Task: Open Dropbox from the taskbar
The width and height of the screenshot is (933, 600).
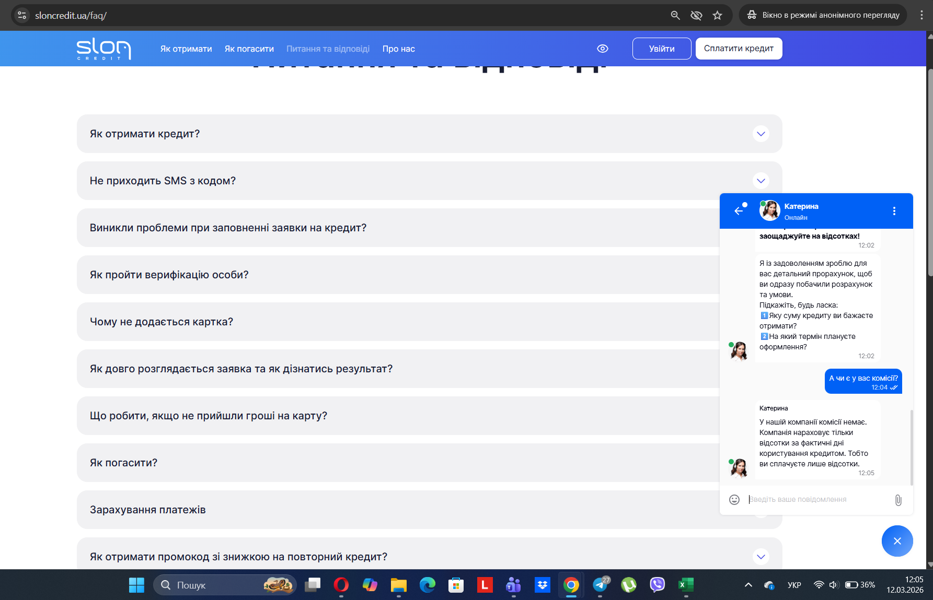Action: tap(543, 585)
